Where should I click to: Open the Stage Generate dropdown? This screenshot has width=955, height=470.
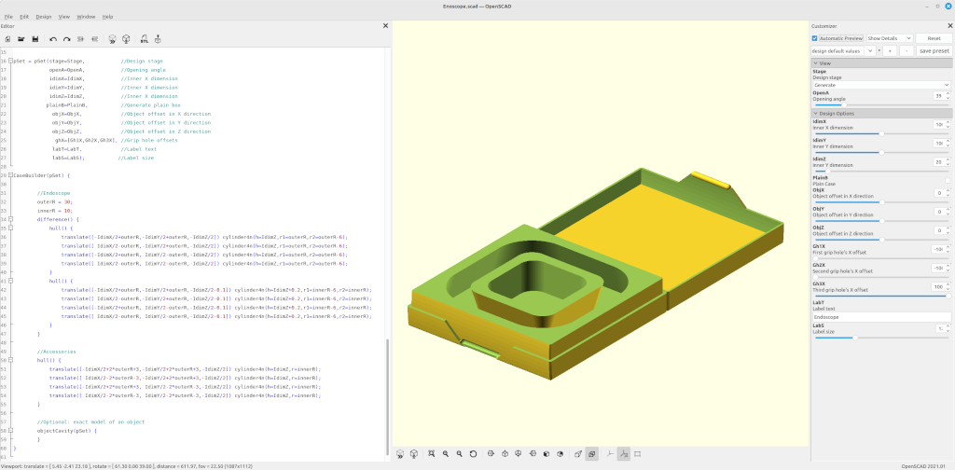pos(881,85)
